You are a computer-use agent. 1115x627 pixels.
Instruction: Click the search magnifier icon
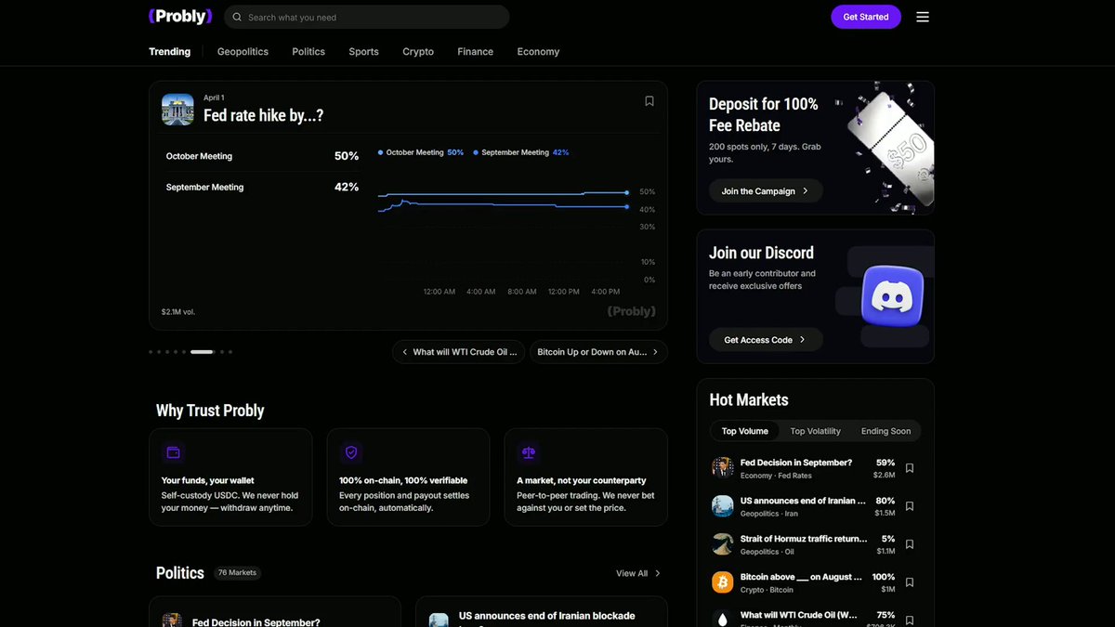[237, 17]
